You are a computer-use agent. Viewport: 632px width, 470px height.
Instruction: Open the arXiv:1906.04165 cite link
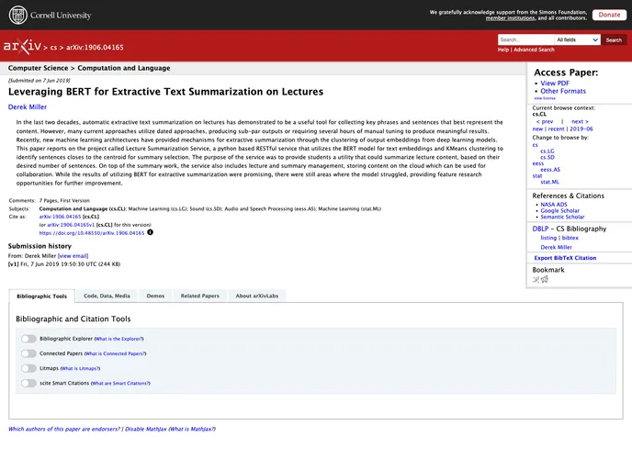tap(60, 217)
